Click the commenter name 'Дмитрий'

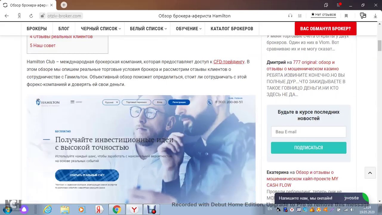tap(276, 62)
